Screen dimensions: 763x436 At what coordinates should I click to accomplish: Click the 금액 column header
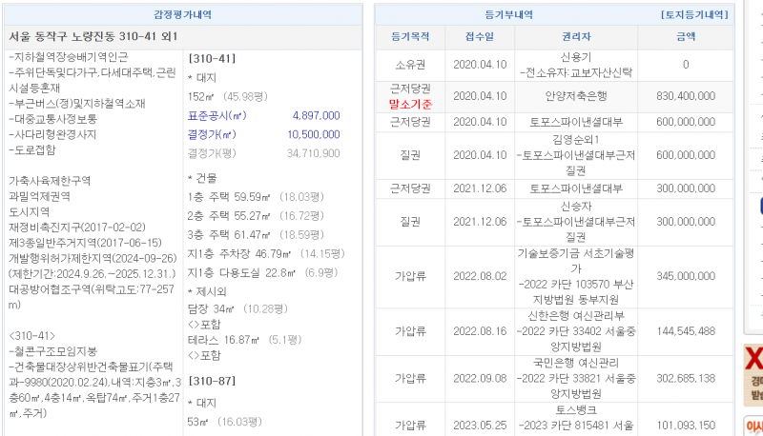(685, 36)
